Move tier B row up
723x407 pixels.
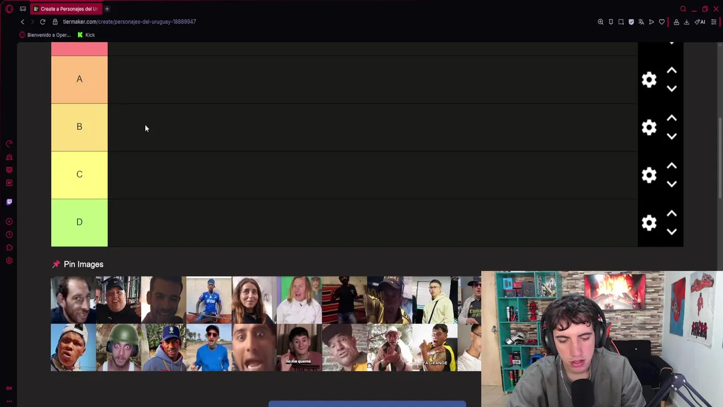672,118
